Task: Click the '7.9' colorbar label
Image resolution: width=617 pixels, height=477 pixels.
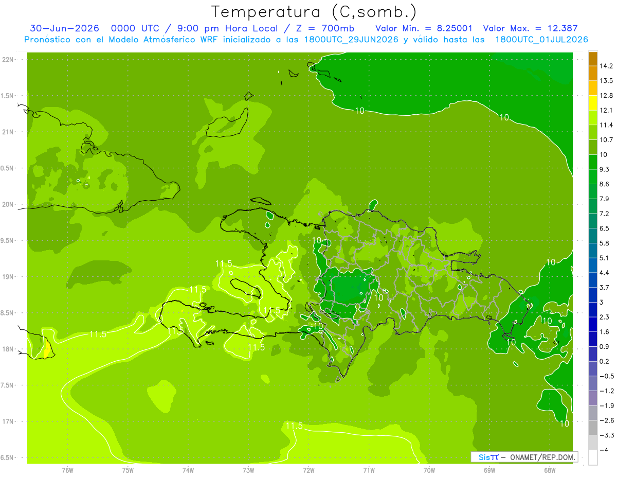Action: click(x=605, y=199)
